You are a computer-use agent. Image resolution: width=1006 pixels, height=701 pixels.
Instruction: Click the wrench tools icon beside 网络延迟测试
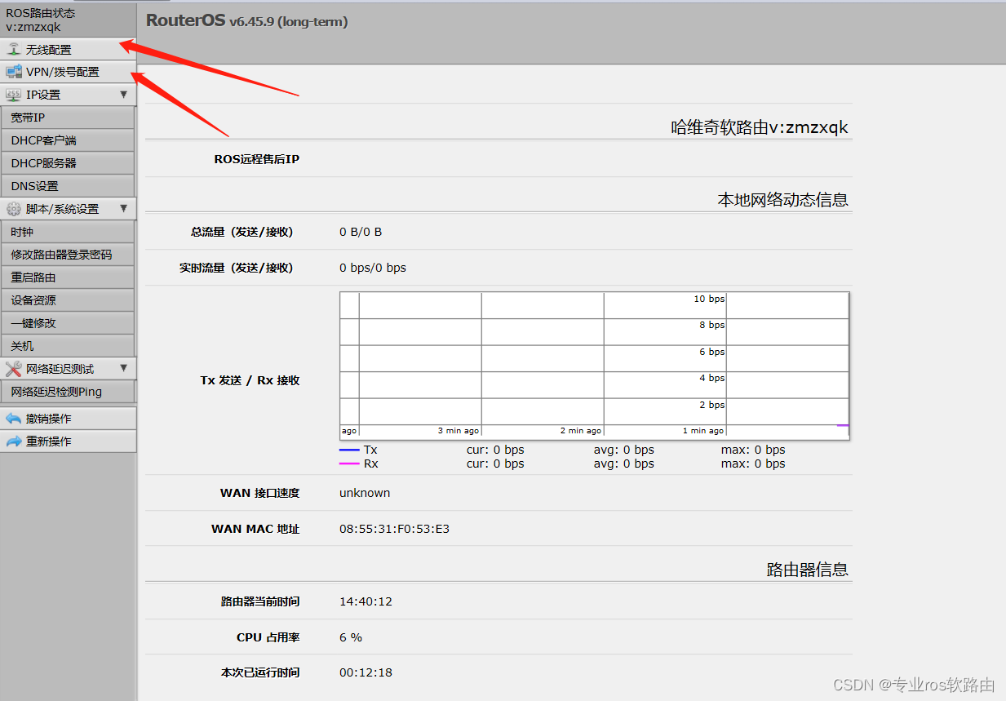pyautogui.click(x=14, y=369)
